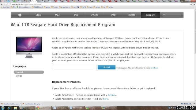Image resolution: width=196 pixels, height=110 pixels.
Task: Open the SerialNumber106 png download
Action: [10, 104]
